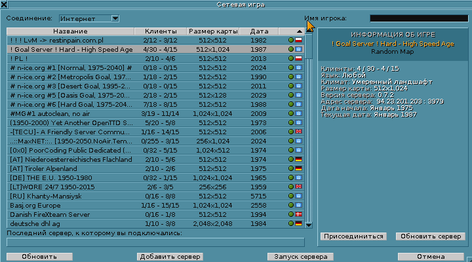Click the German flag on the Niederoesterreichisches Flachland row

[x=298, y=159]
